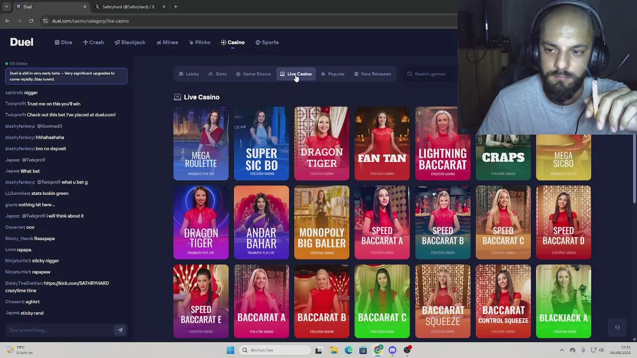
Task: Open the Speed Baccarat E table
Action: [x=201, y=301]
